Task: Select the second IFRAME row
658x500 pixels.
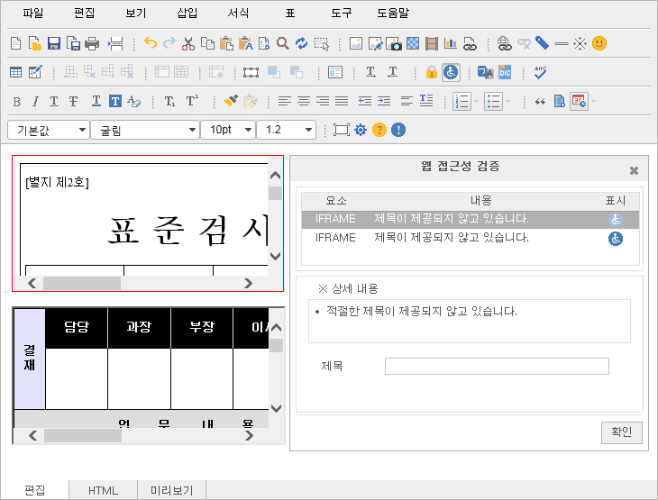Action: tap(470, 238)
